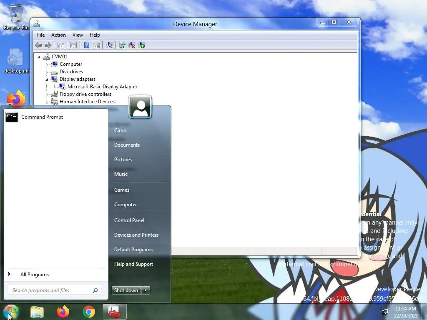Select Microsoft Basic Display Adapter tree row
This screenshot has height=320, width=427.
102,87
